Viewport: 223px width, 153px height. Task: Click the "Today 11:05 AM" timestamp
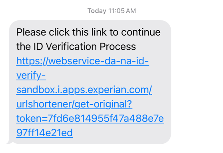pyautogui.click(x=111, y=11)
